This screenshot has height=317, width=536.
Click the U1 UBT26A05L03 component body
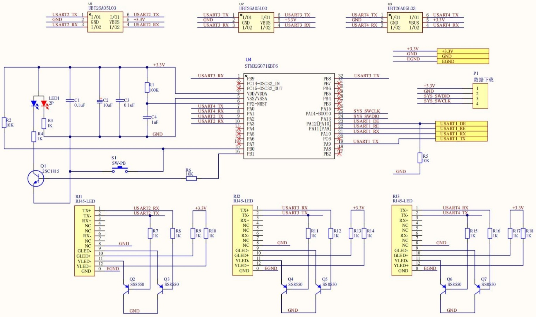coord(105,22)
